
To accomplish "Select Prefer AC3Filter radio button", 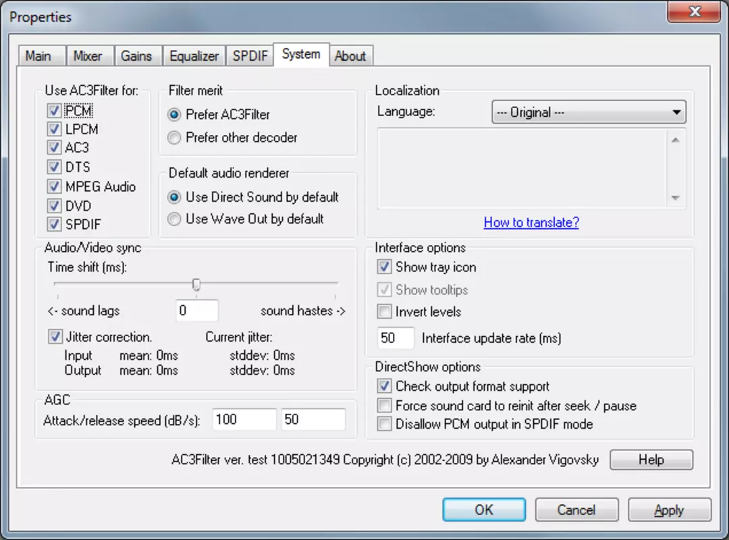I will (174, 115).
